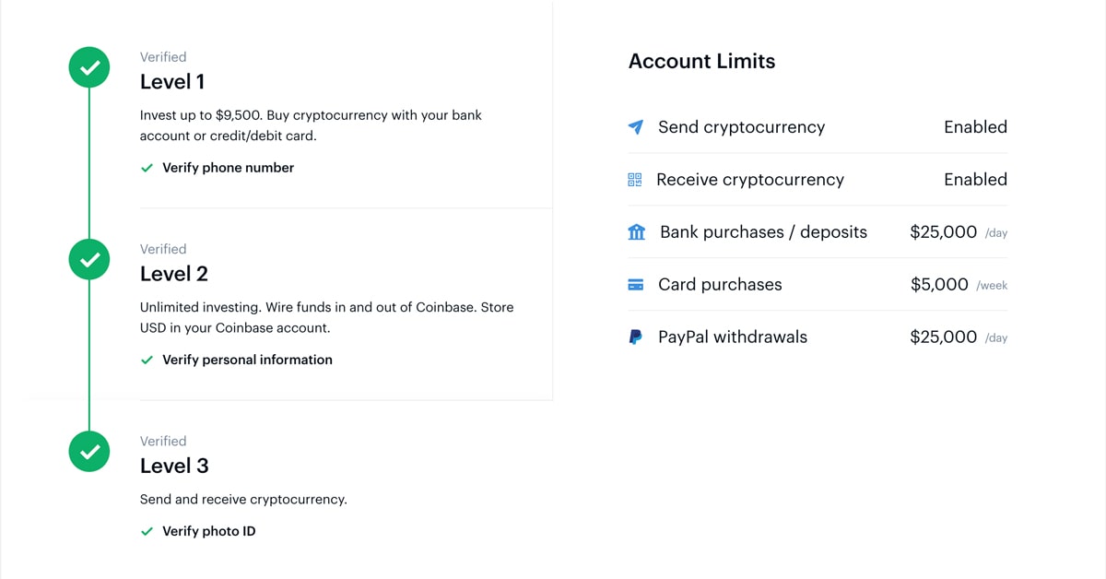The height and width of the screenshot is (579, 1106).
Task: Toggle the Verify personal information checkmark
Action: coord(147,360)
